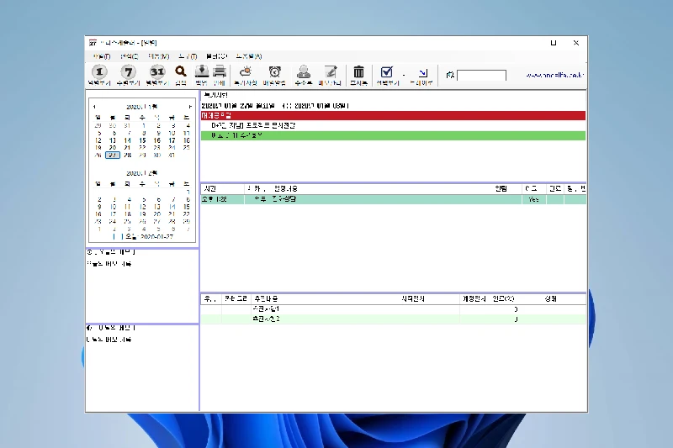Go to next month in calendar
Viewport: 673px width, 448px height.
click(x=191, y=107)
